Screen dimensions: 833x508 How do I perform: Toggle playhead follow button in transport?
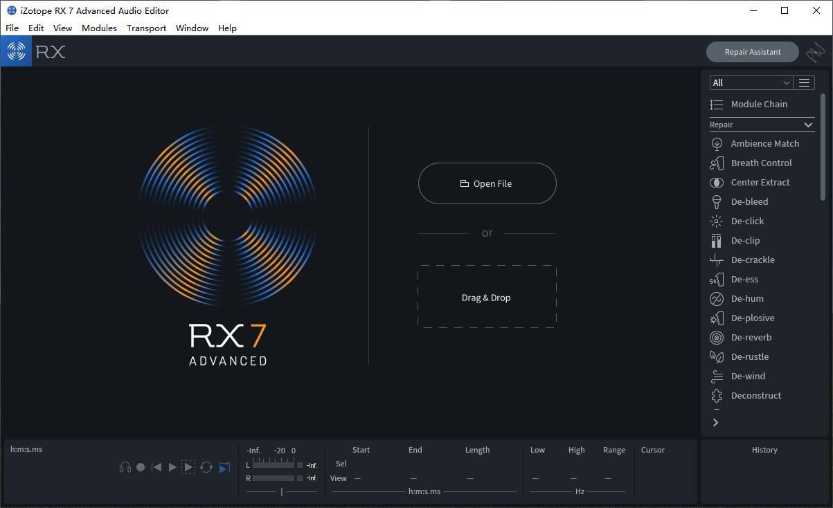(x=224, y=468)
